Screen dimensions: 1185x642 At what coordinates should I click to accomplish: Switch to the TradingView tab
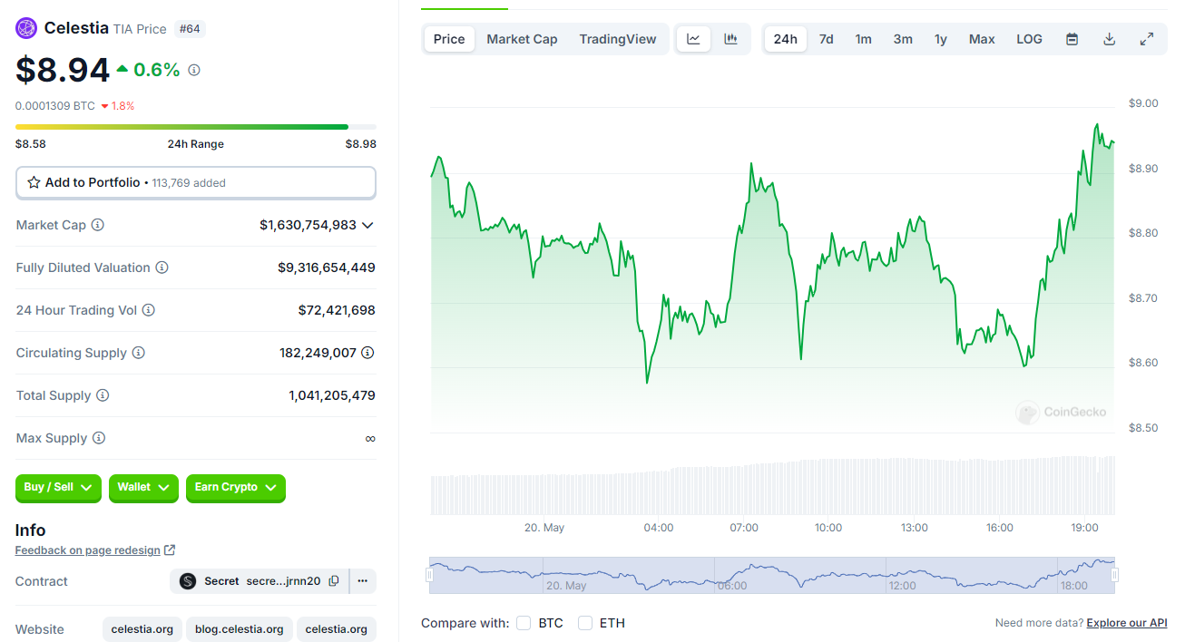[618, 39]
